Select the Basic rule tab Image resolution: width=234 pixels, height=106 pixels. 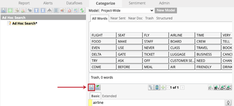[x=95, y=96]
